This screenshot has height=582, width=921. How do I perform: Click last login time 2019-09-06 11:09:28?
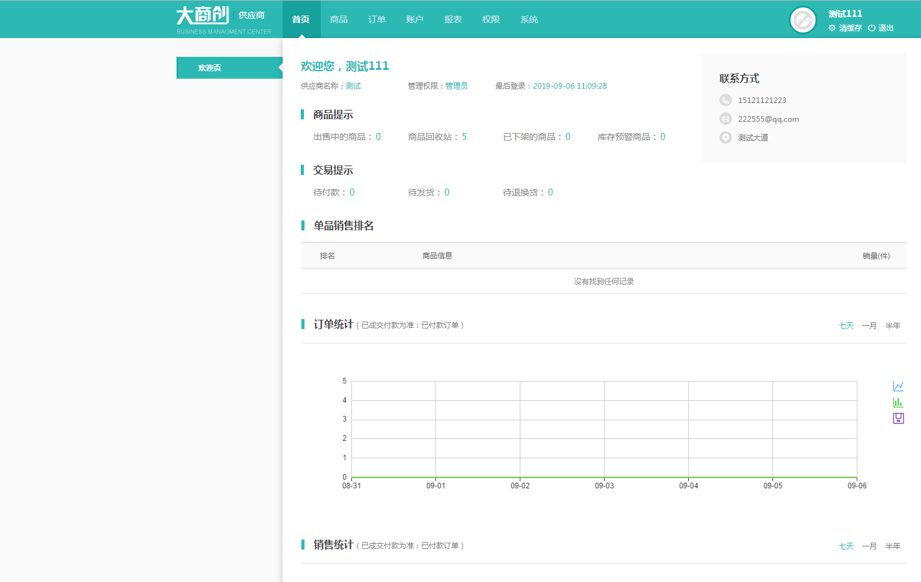click(570, 86)
